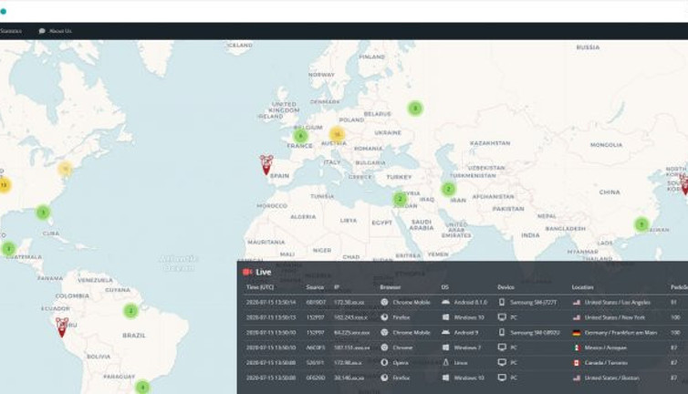688x394 pixels.
Task: Open the green cluster marker in Brazil
Action: click(130, 310)
